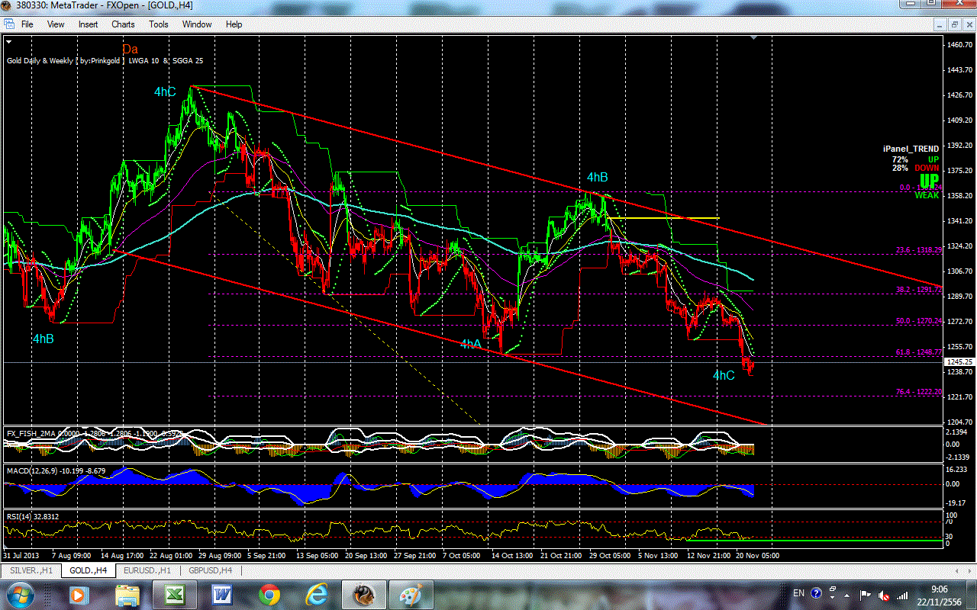
Task: Open Word from the taskbar
Action: (x=221, y=594)
